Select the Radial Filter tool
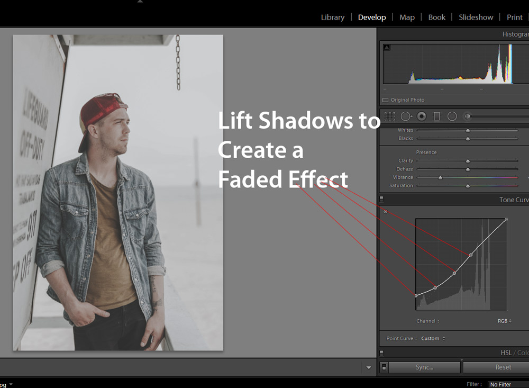 click(x=452, y=116)
